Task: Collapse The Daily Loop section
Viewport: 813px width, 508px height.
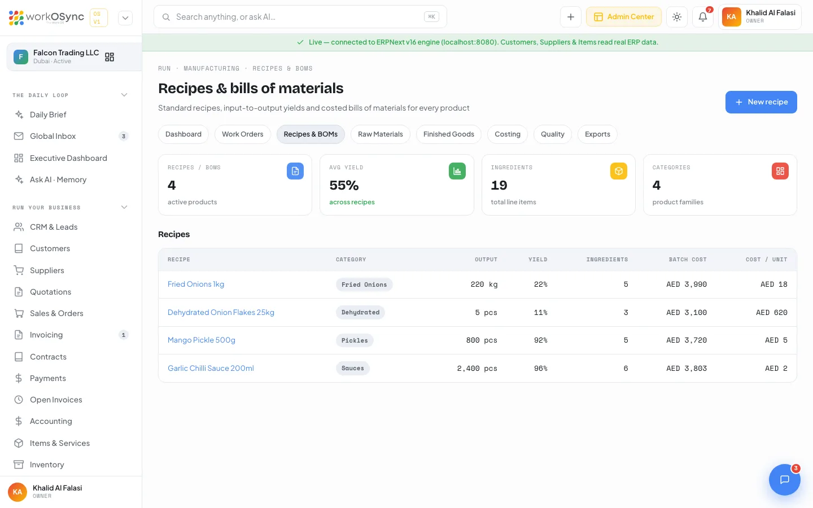Action: click(x=124, y=95)
